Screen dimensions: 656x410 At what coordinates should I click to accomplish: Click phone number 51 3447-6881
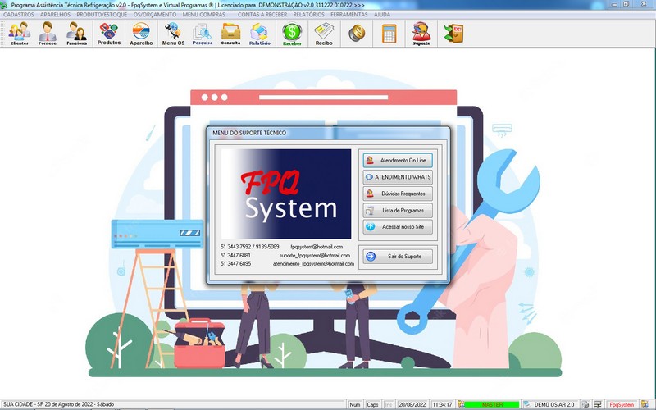[x=235, y=255]
